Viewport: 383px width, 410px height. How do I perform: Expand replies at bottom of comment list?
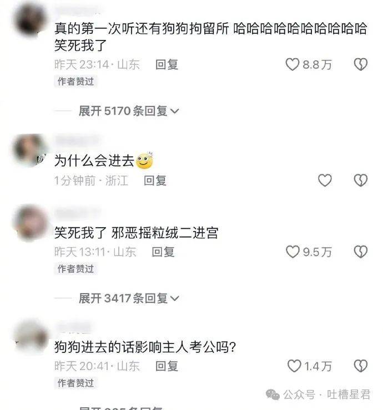[121, 408]
